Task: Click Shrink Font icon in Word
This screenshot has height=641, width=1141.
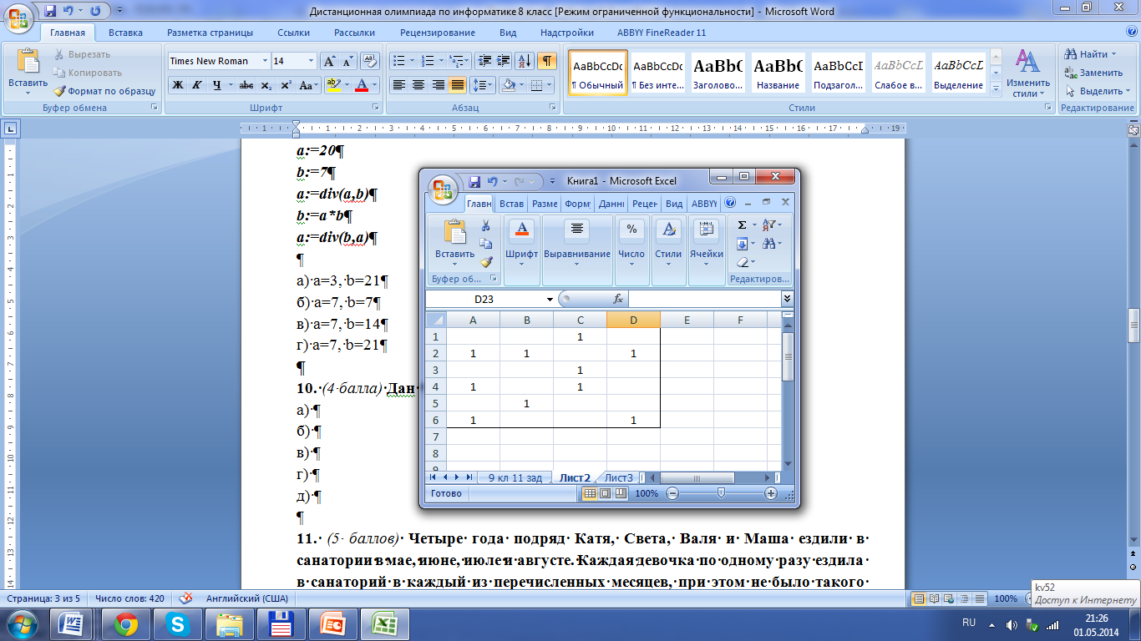Action: tap(347, 61)
